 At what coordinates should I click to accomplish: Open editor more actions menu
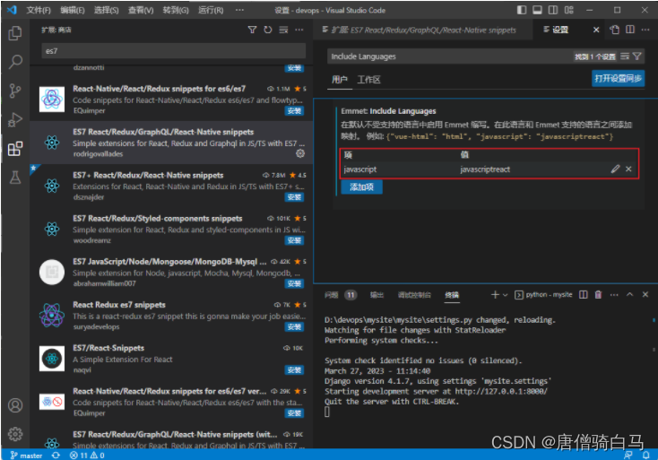pyautogui.click(x=645, y=30)
